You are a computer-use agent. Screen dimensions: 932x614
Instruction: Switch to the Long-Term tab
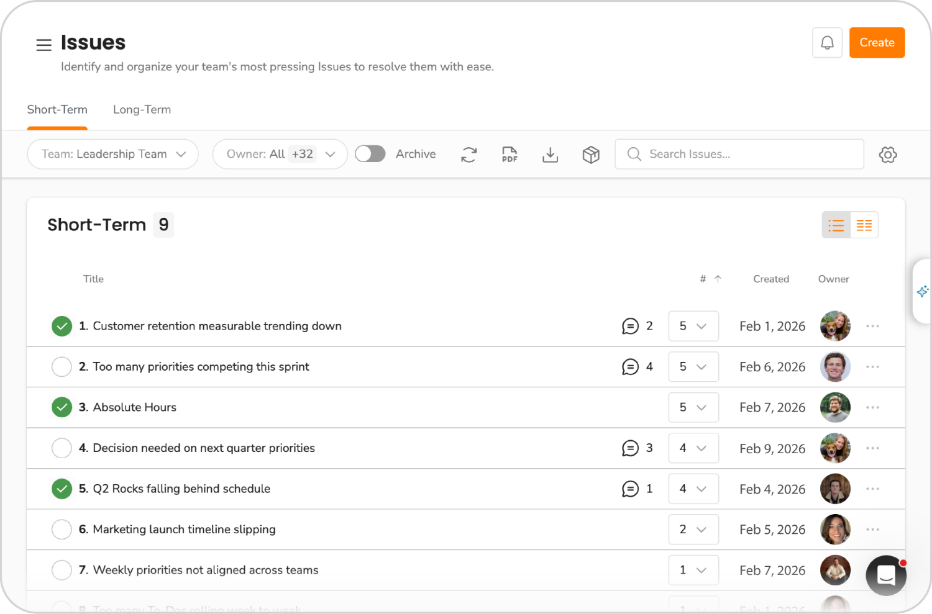pos(142,110)
